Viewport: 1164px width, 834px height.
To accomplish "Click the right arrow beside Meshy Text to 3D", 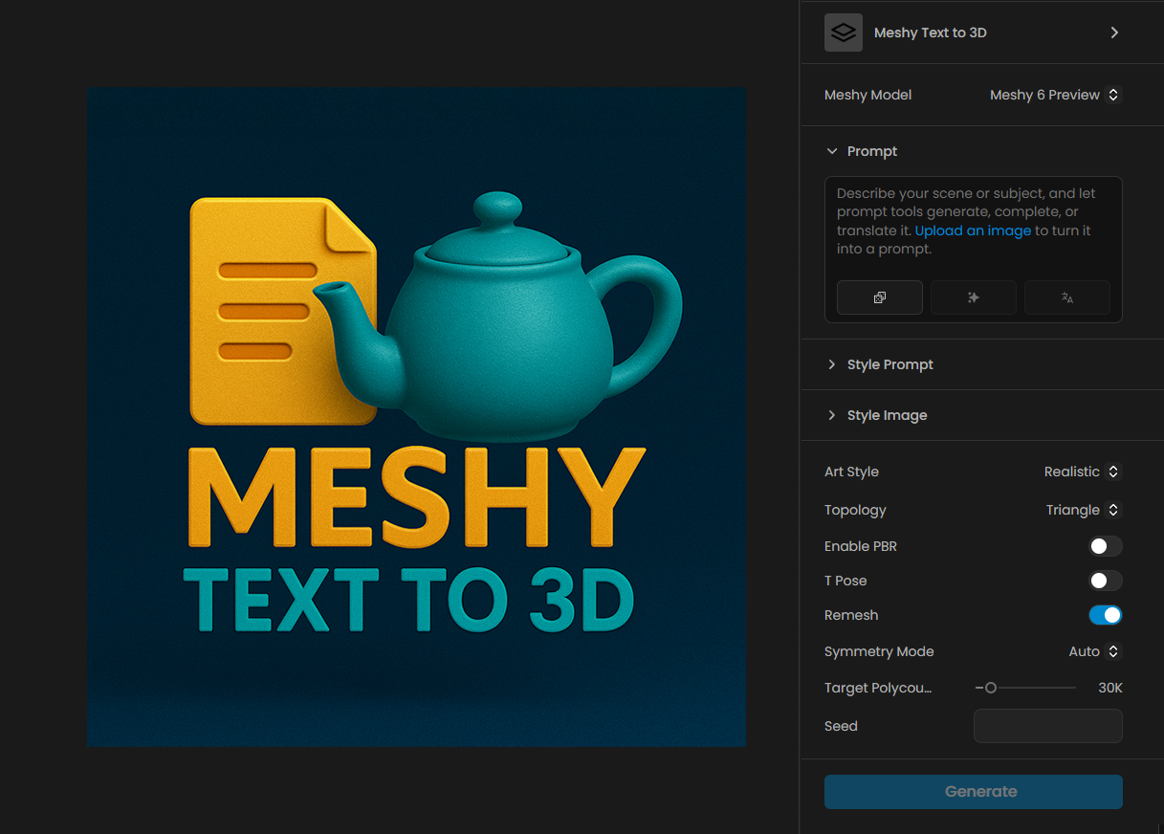I will (x=1114, y=33).
